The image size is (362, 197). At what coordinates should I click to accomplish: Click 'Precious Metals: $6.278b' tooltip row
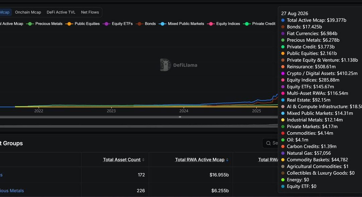pos(310,40)
